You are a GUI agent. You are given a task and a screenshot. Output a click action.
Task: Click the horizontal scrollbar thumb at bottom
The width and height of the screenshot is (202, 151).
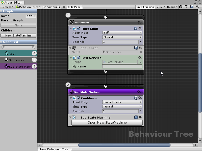click(x=124, y=145)
